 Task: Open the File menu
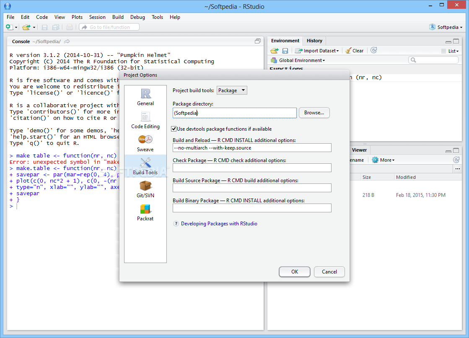pyautogui.click(x=10, y=17)
